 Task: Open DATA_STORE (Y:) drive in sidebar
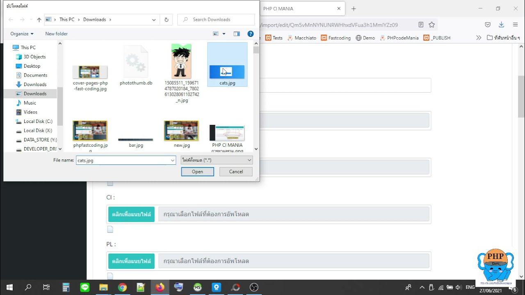(x=40, y=140)
